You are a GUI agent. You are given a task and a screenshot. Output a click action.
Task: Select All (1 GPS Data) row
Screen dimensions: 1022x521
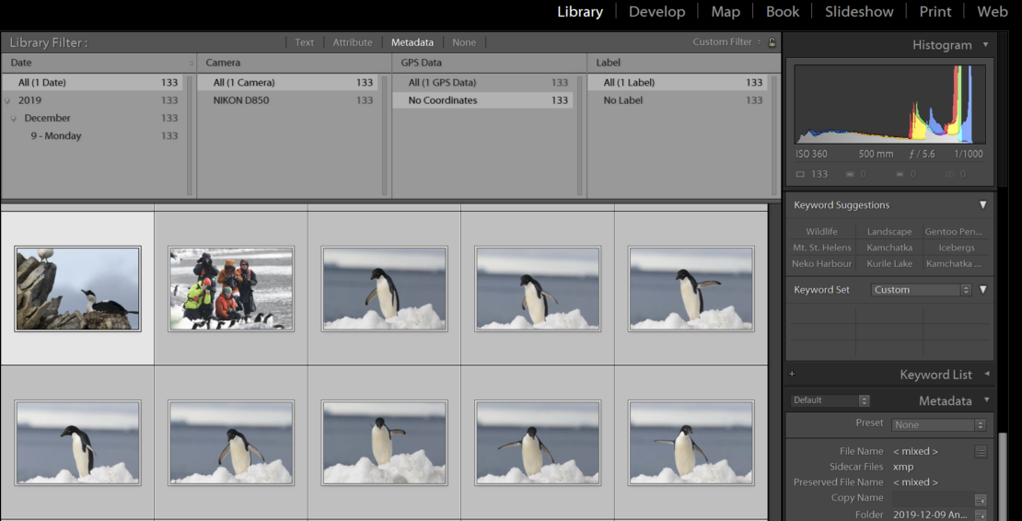482,83
